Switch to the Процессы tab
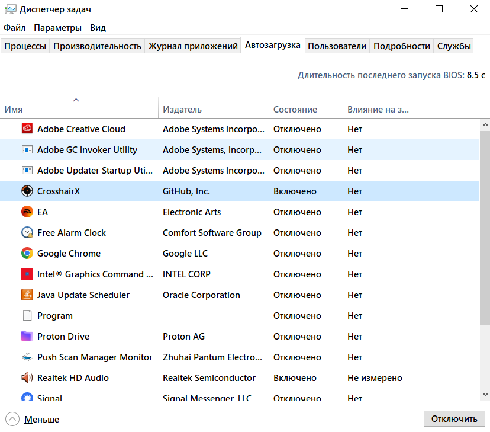Viewport: 490px width, 432px height. tap(25, 46)
